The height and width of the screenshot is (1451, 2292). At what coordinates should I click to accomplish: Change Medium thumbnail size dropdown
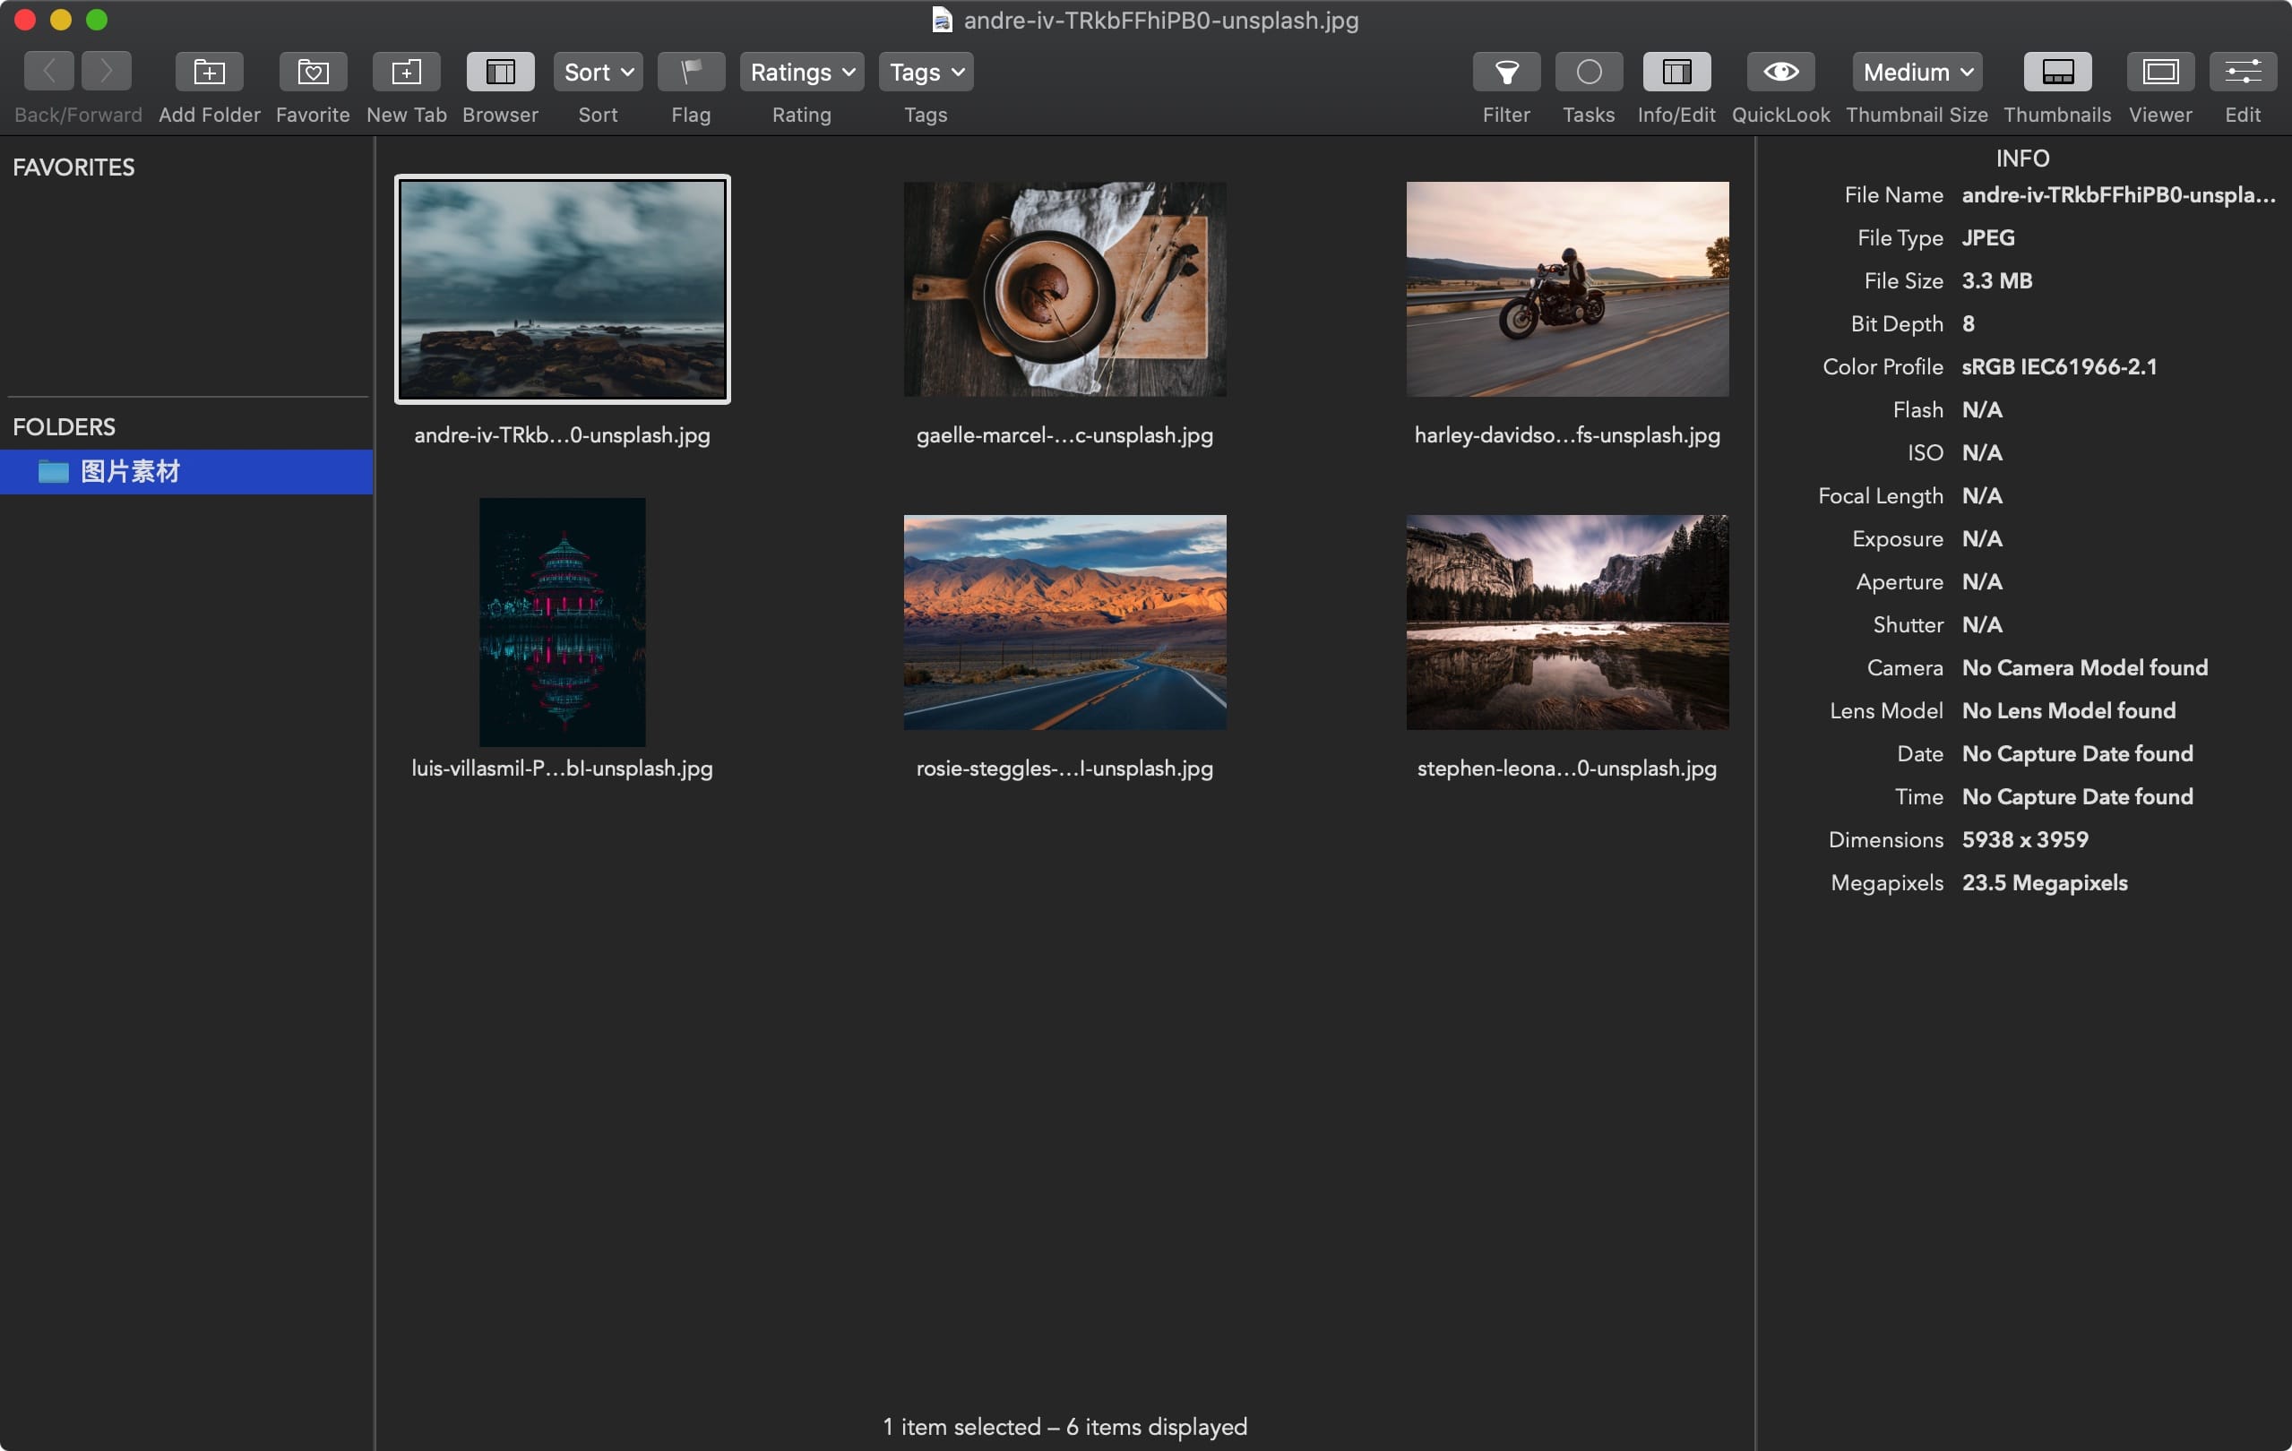click(x=1916, y=73)
